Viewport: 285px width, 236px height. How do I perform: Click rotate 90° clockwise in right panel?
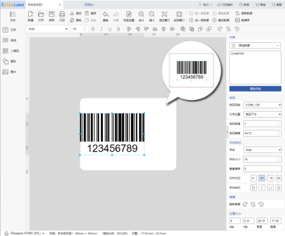(245, 205)
